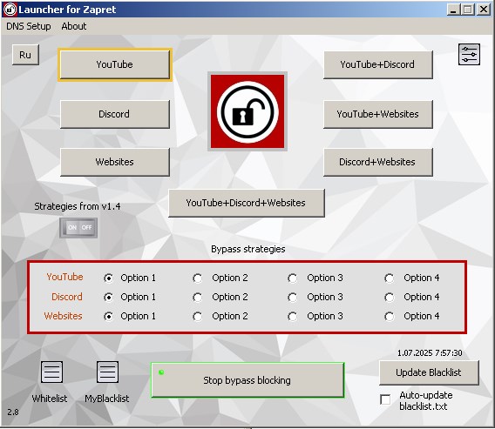Click the YouTube+Discord button
495x429 pixels.
point(378,64)
